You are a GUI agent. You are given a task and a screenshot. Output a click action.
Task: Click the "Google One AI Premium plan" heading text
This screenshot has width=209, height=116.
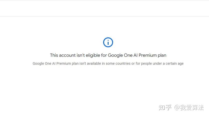point(137,55)
